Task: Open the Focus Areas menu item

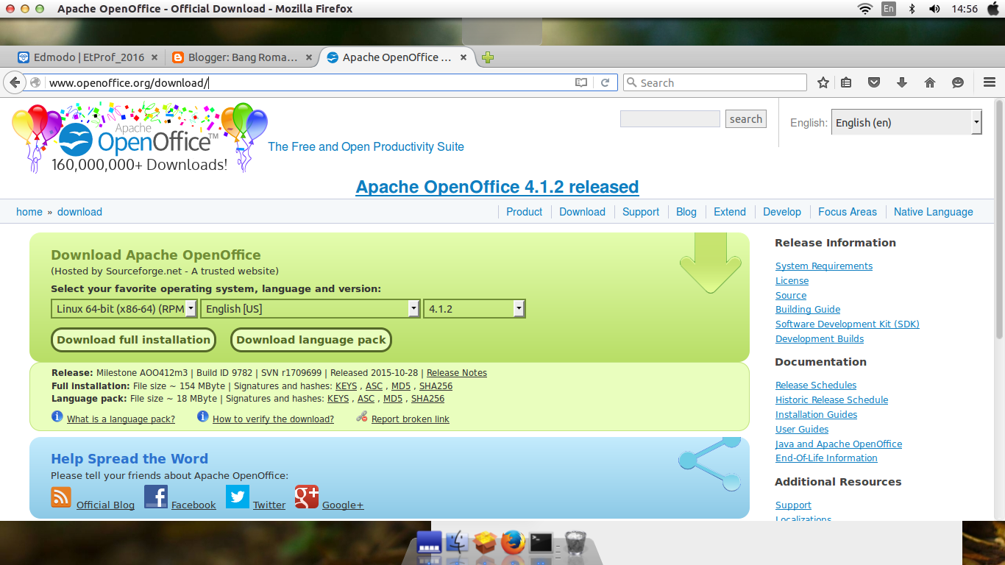Action: click(x=848, y=212)
